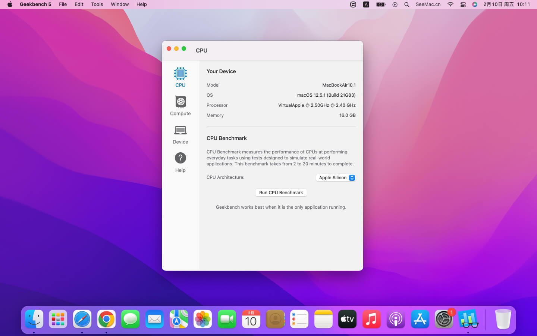537x336 pixels.
Task: Click the Geekbench icon in the Dock
Action: [468, 319]
